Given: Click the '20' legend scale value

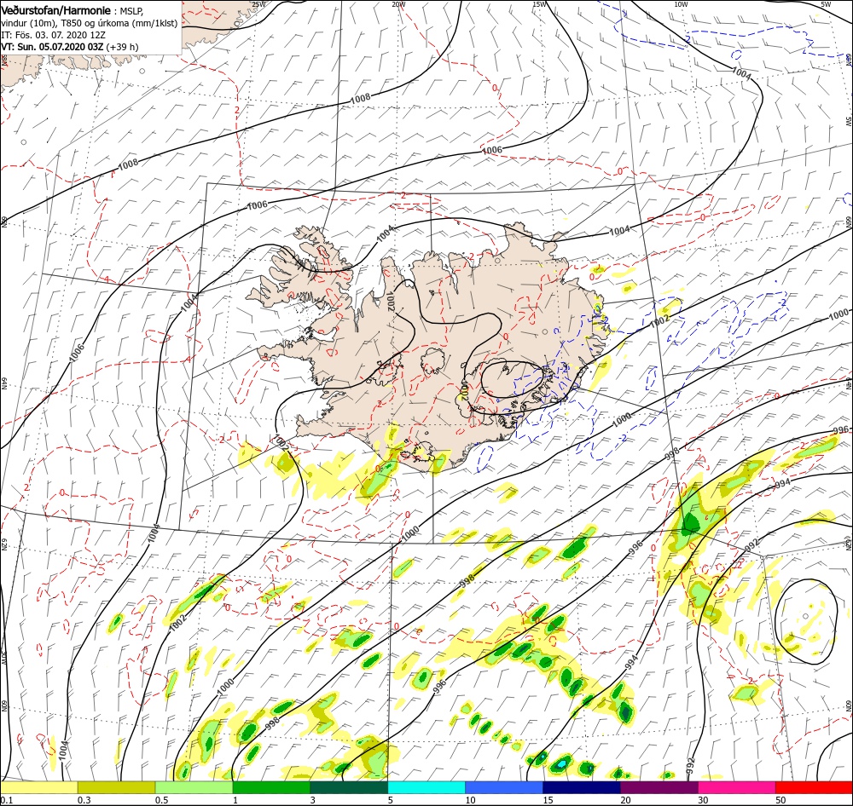Looking at the screenshot, I should [625, 800].
